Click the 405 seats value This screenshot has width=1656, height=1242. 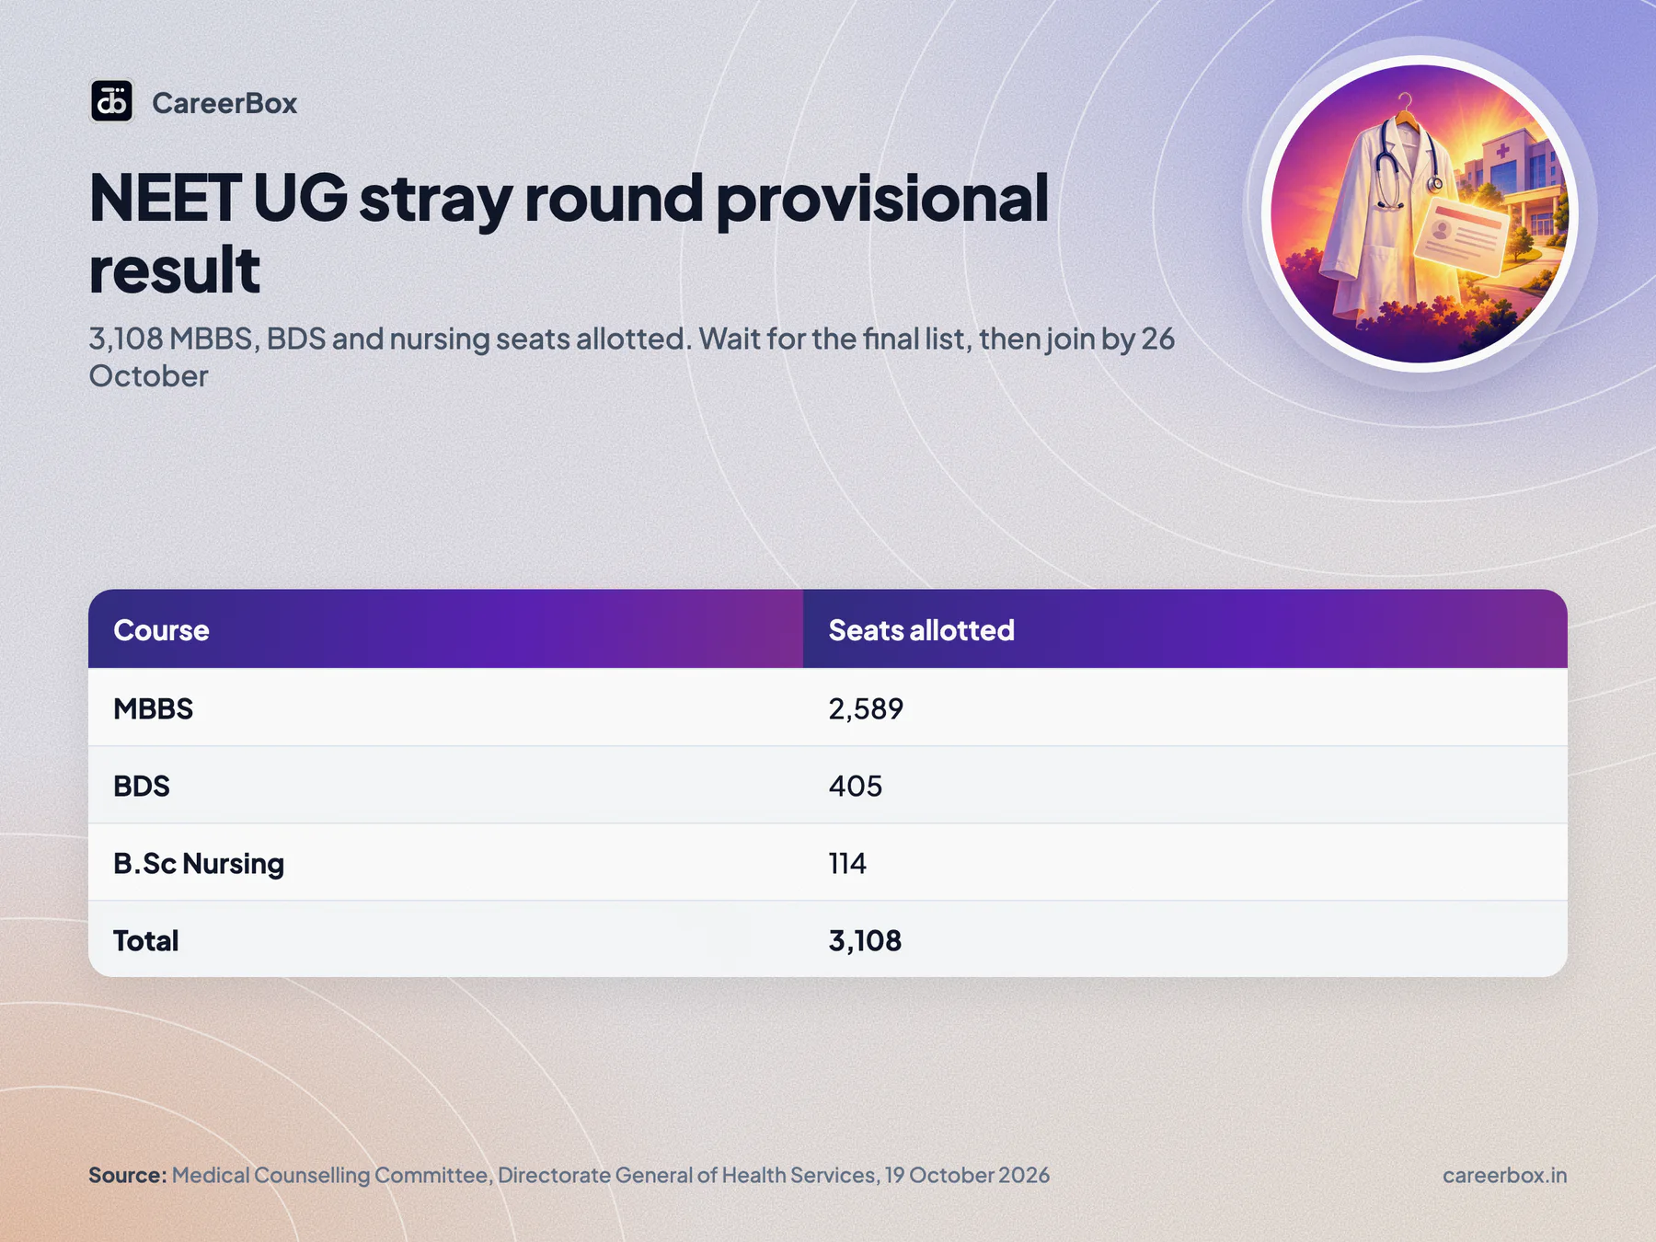coord(855,786)
